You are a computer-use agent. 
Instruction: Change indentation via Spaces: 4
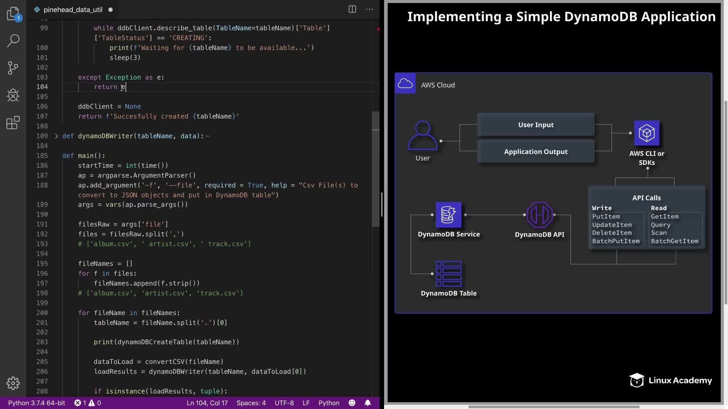[x=251, y=403]
